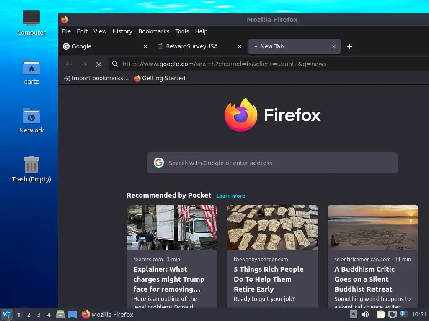Select the New Tab tab

tap(294, 46)
